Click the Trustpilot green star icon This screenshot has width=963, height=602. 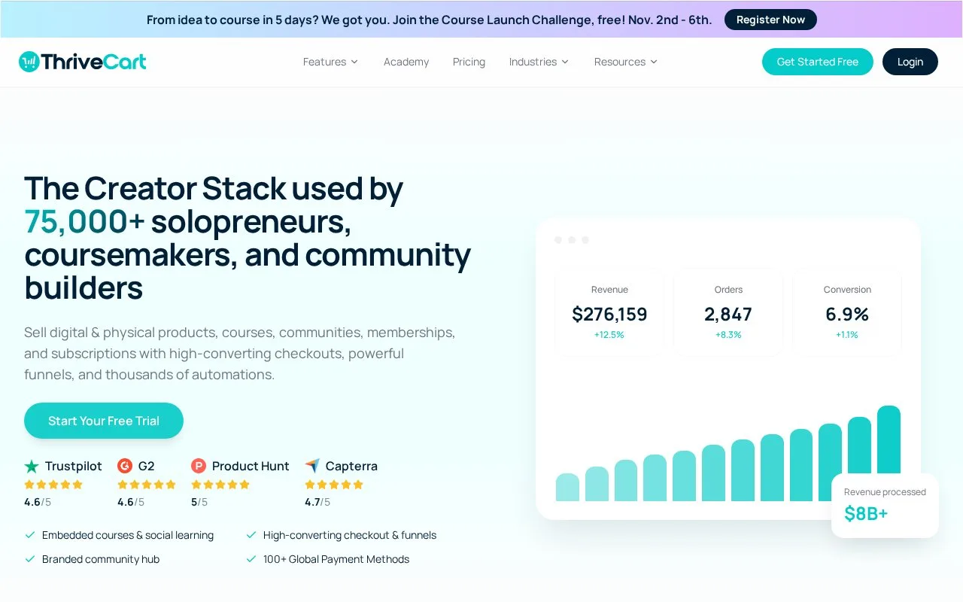point(32,467)
